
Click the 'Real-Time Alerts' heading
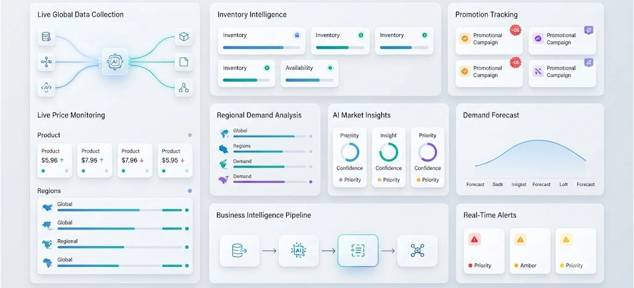[489, 215]
